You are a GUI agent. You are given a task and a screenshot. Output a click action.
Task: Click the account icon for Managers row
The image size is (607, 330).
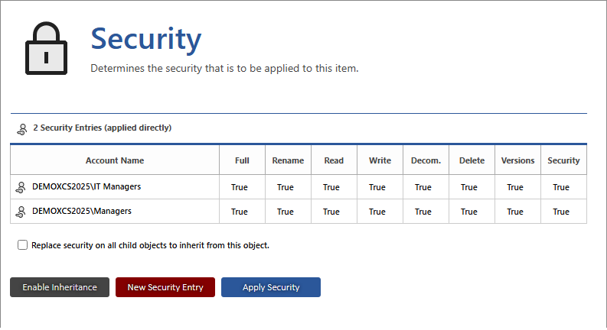tap(21, 211)
